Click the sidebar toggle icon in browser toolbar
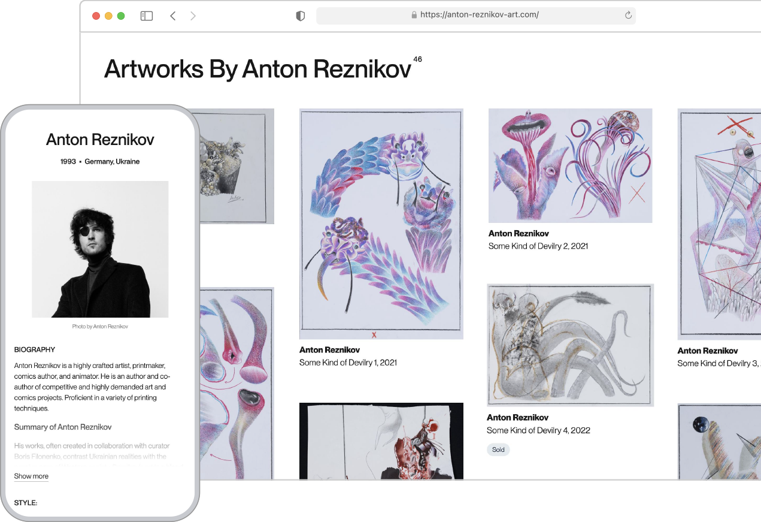 point(147,16)
